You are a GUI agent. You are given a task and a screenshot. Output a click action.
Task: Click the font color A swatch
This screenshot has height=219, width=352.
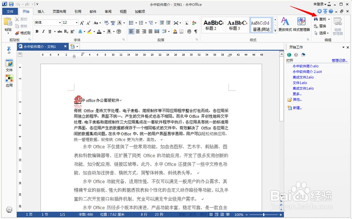[99, 32]
